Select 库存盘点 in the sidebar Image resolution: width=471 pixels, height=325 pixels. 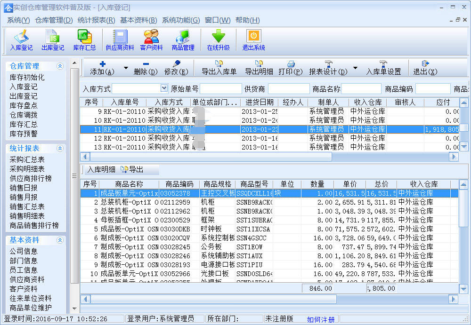click(24, 106)
